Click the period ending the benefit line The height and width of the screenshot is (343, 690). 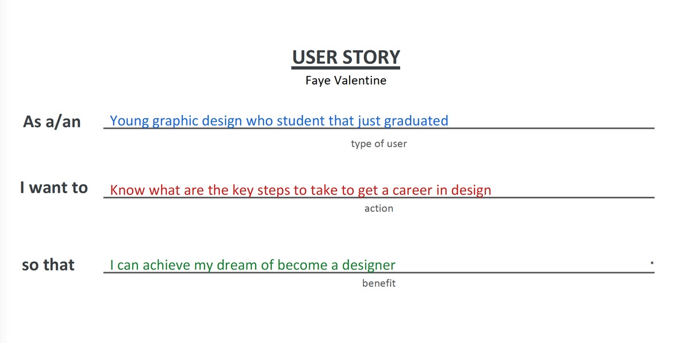point(652,263)
